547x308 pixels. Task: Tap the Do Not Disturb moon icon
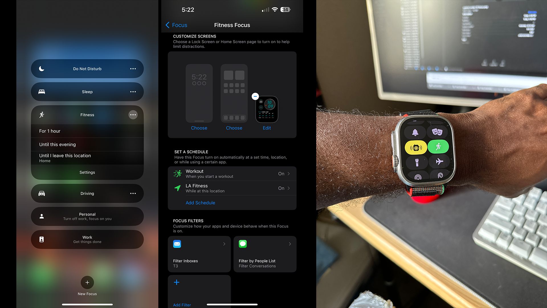(41, 68)
